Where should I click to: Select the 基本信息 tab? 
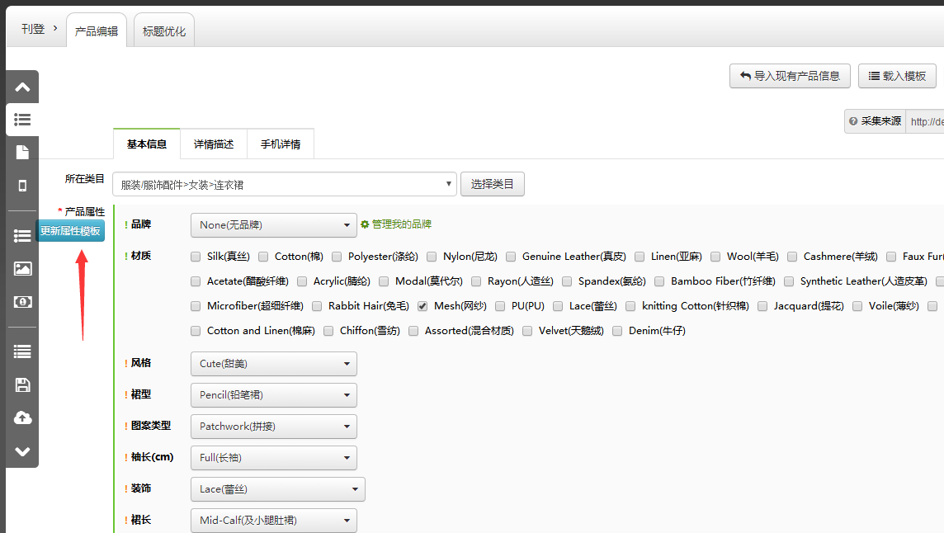point(147,144)
